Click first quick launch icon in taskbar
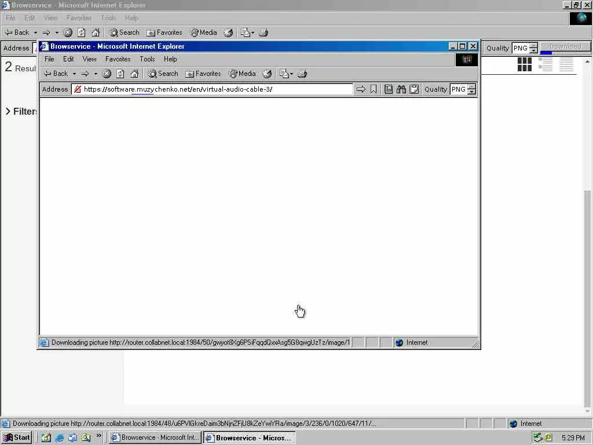593x445 pixels. [46, 438]
